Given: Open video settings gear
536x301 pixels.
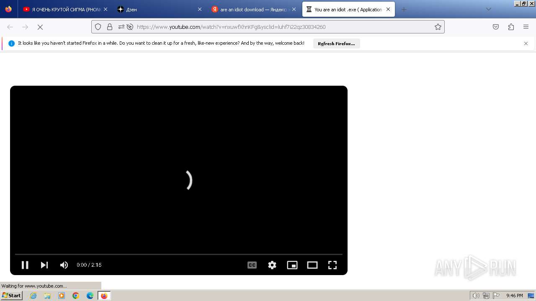Looking at the screenshot, I should click(272, 265).
